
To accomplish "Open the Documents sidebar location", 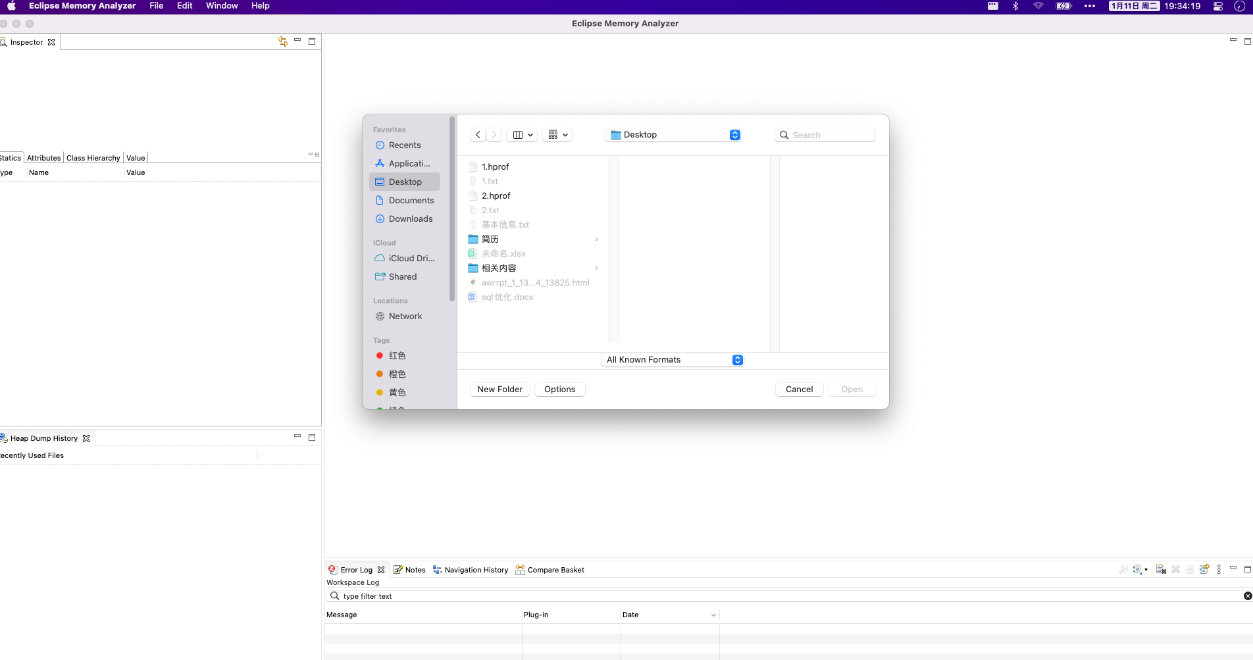I will (405, 201).
